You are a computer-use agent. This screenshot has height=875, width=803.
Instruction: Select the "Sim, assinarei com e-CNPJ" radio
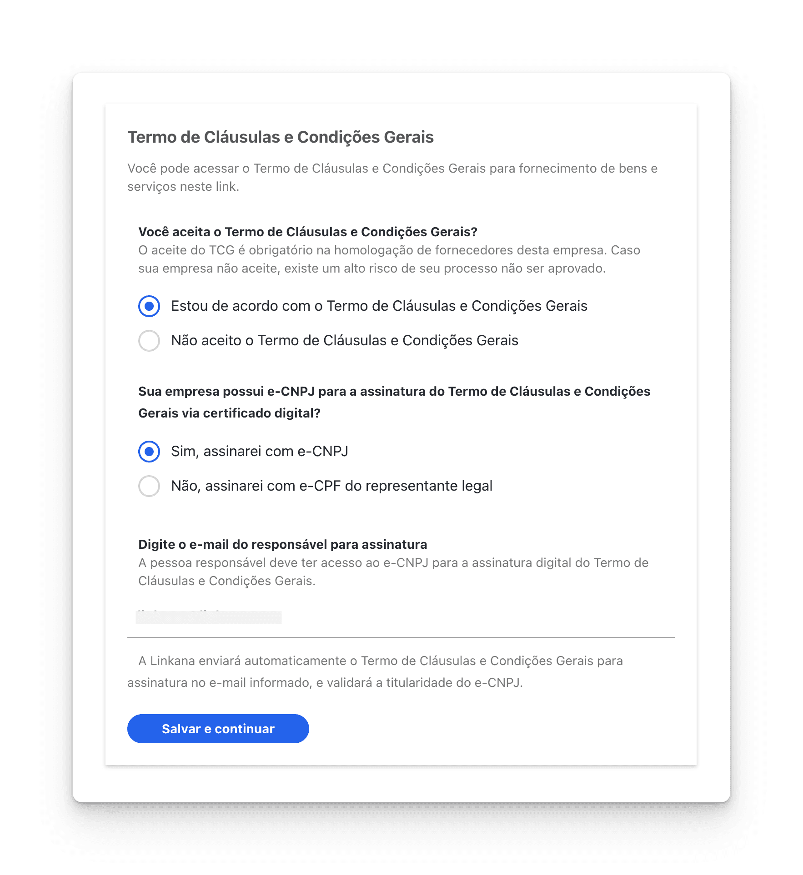[149, 451]
